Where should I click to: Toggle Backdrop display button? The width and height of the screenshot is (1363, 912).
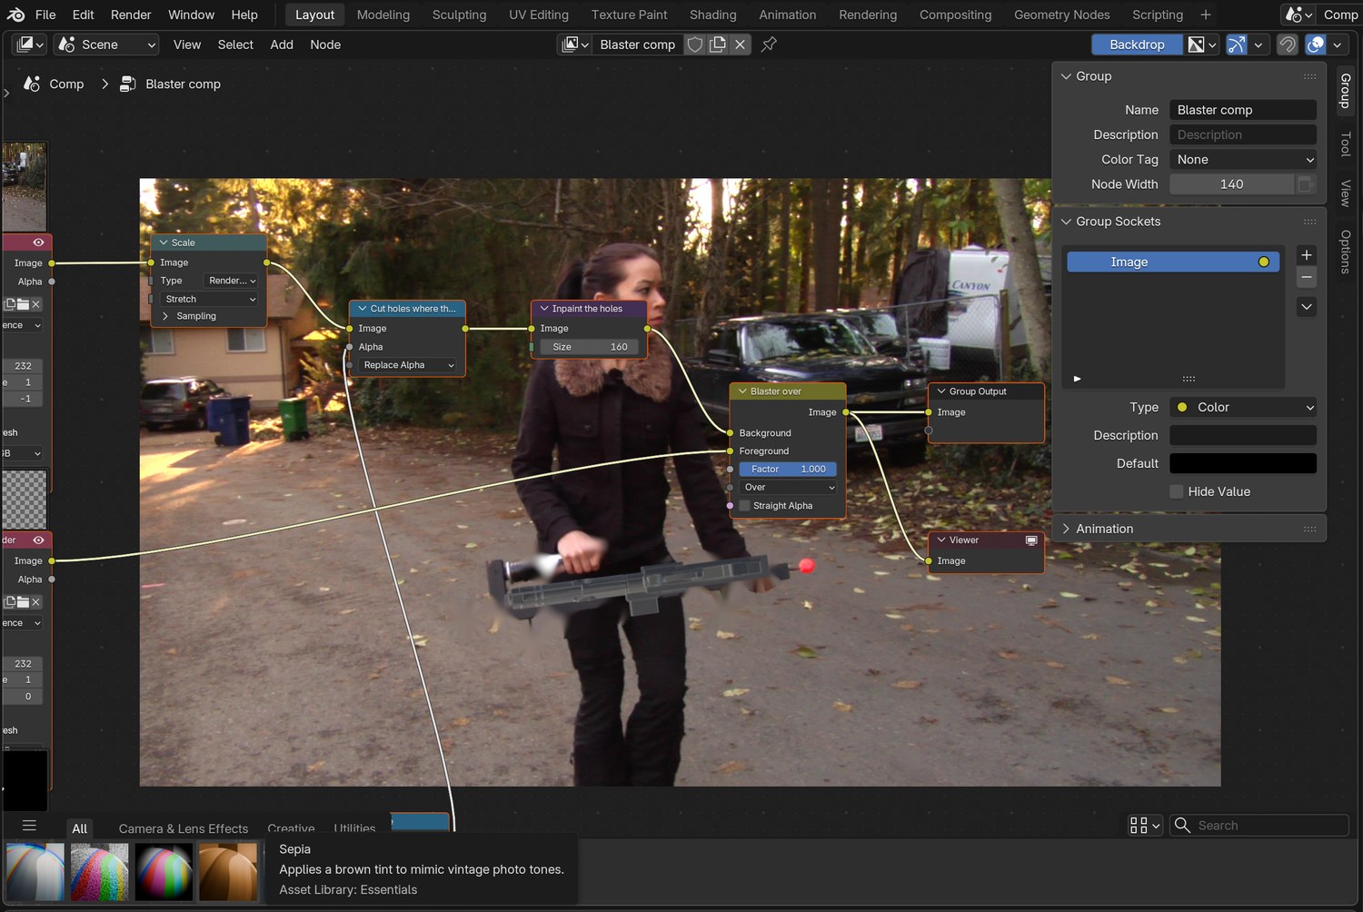tap(1137, 45)
